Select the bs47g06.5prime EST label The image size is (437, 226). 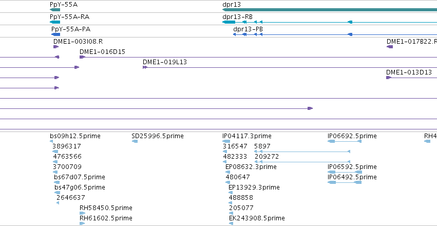coord(80,187)
